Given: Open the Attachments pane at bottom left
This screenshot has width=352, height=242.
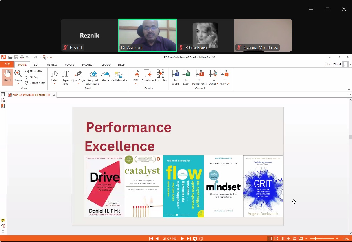Looking at the screenshot, I should [x=3, y=226].
